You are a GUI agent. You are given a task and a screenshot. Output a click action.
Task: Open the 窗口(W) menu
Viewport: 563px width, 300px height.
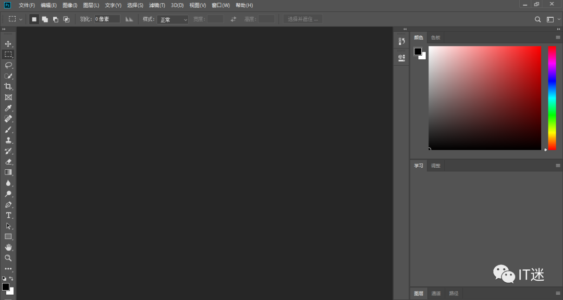coord(221,5)
